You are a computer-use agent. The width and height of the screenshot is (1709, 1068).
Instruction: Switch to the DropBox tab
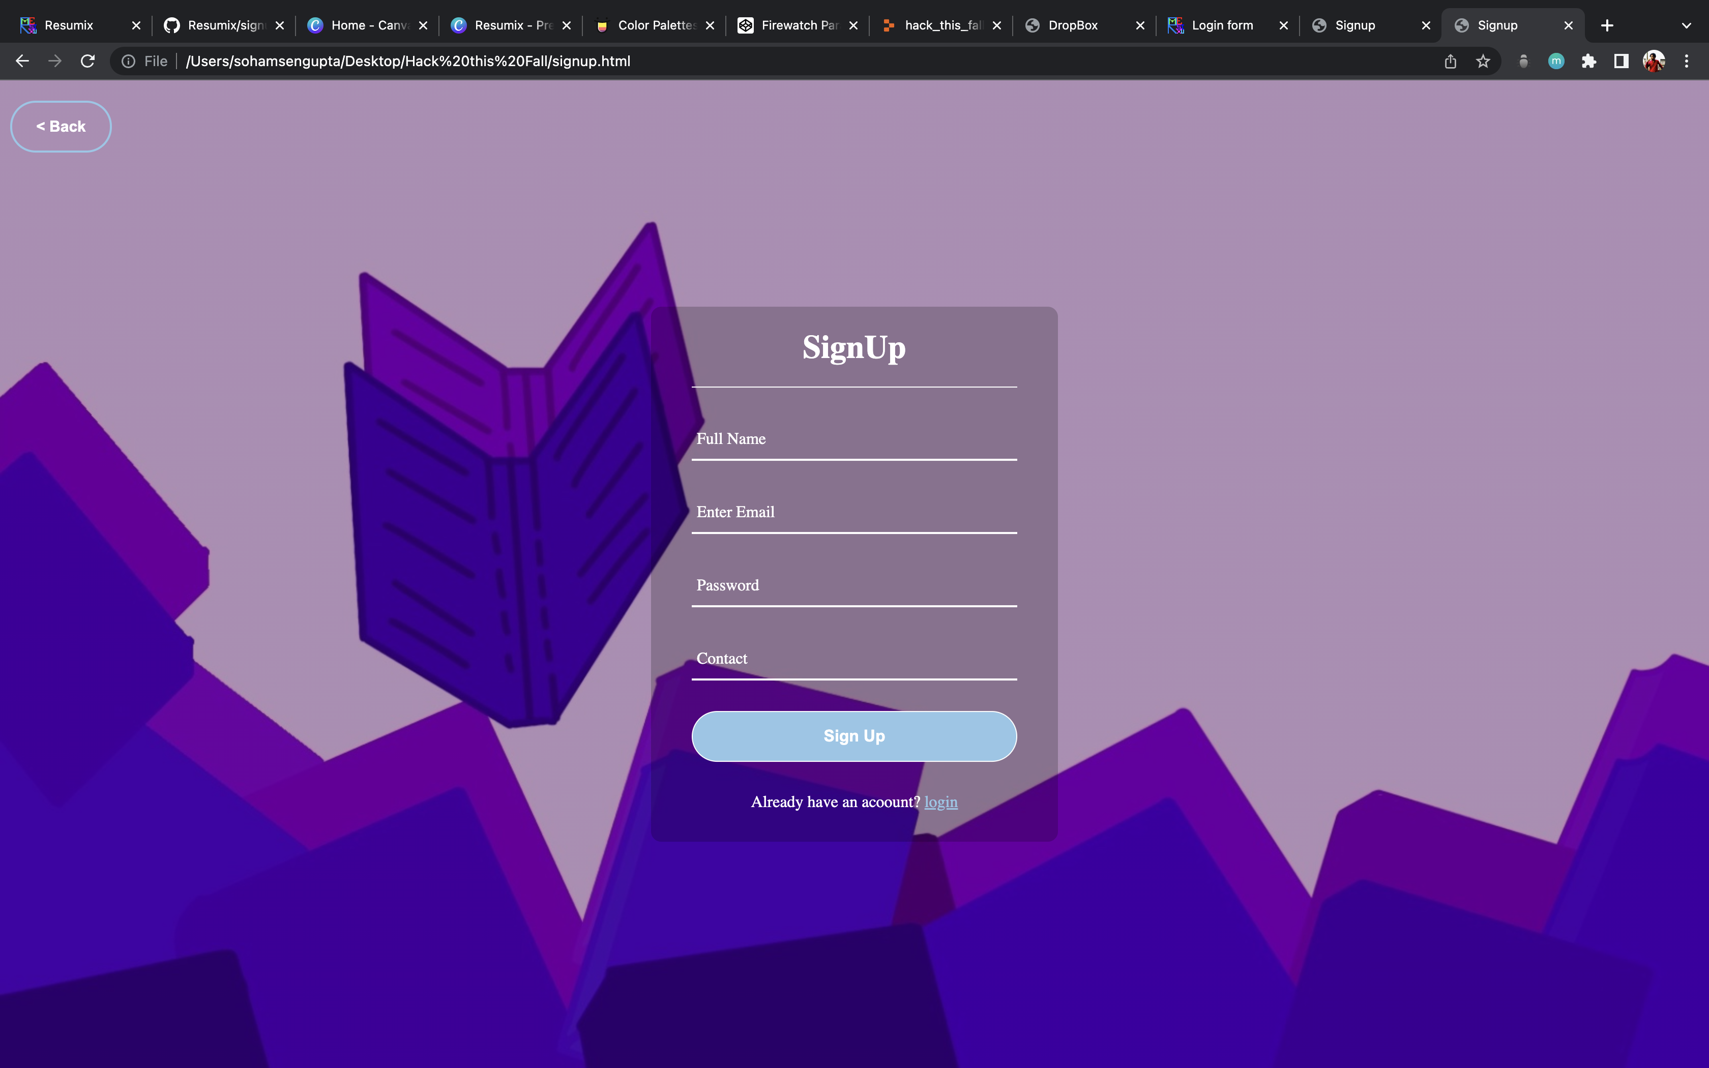coord(1073,25)
